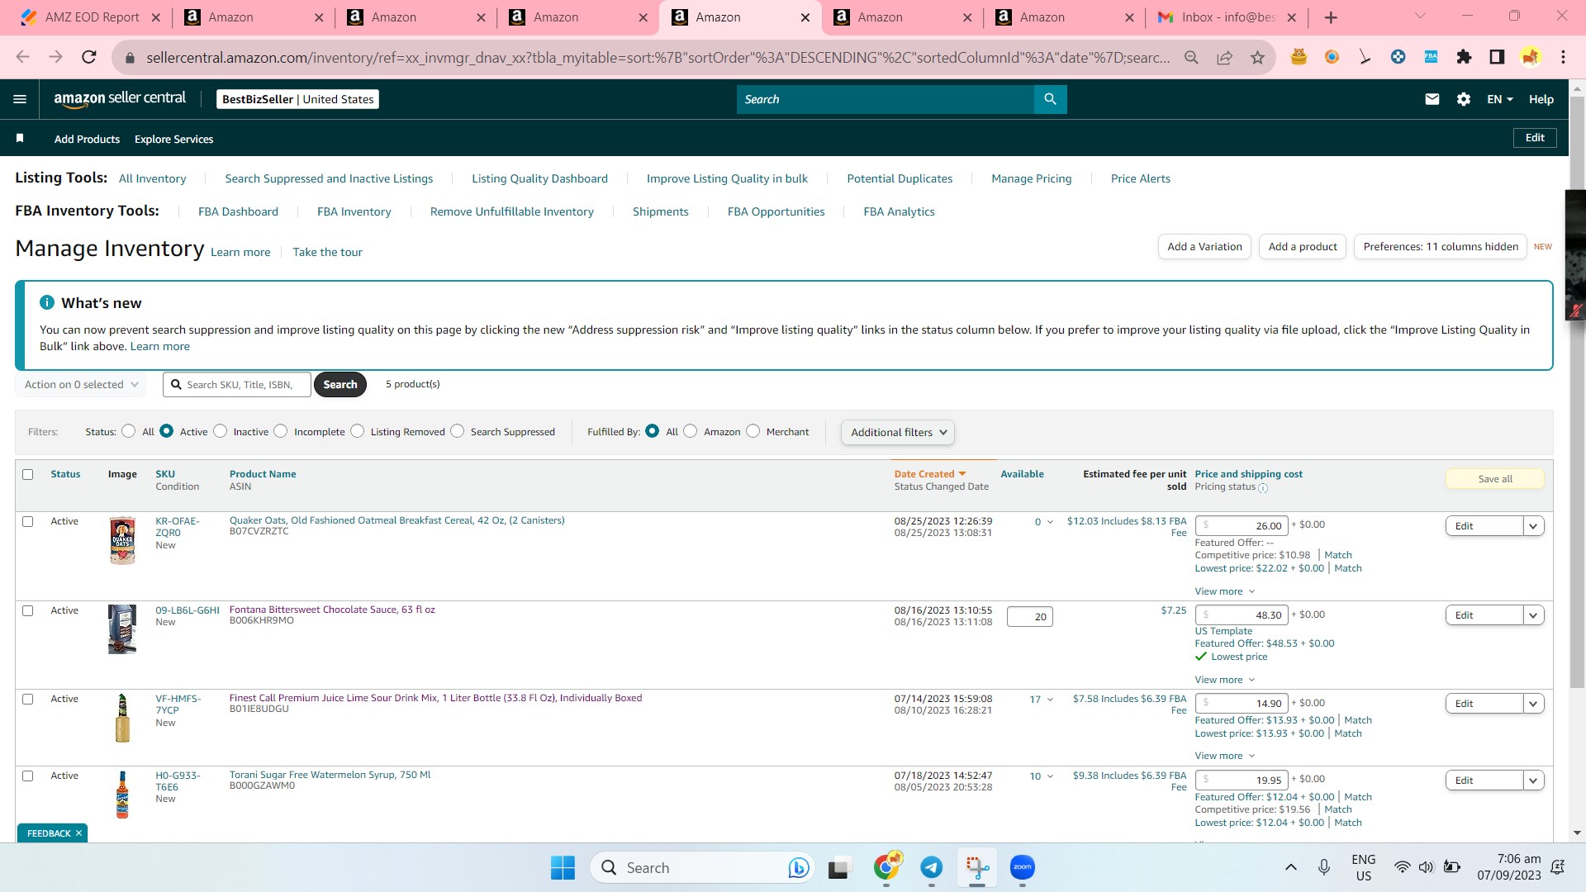Choose Amazon under Fulfilled By
The height and width of the screenshot is (892, 1586).
(x=691, y=431)
